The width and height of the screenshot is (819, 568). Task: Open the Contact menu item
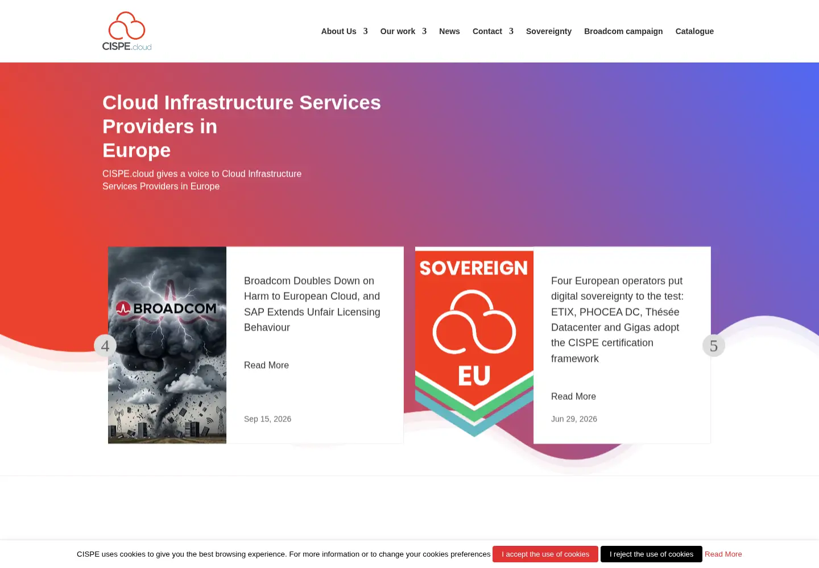(x=487, y=31)
